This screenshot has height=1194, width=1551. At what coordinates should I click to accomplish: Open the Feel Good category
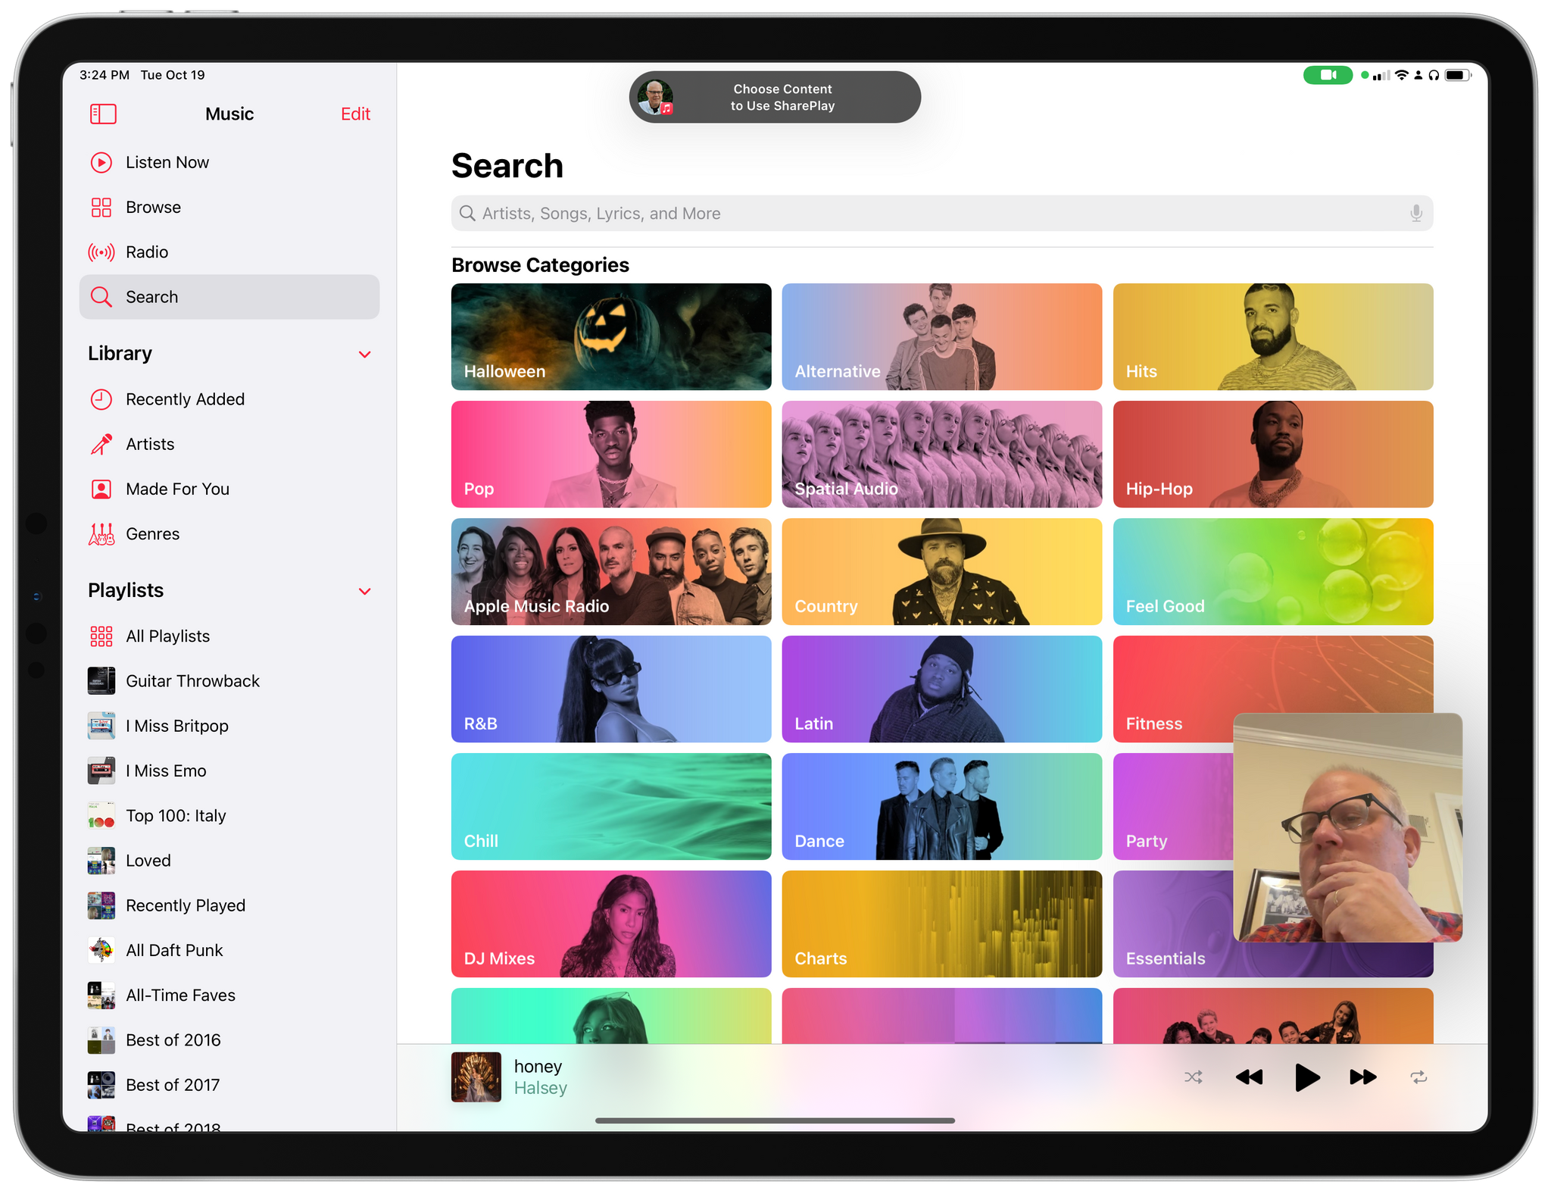click(x=1273, y=572)
